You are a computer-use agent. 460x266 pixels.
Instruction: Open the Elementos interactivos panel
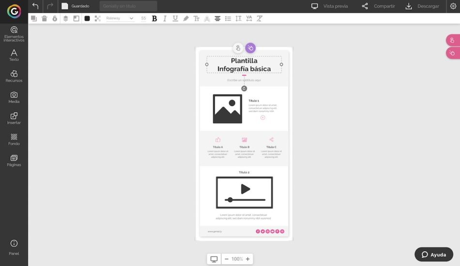click(x=14, y=34)
